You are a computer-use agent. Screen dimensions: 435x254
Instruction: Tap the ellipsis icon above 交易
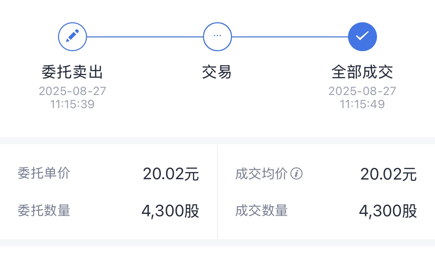click(217, 37)
